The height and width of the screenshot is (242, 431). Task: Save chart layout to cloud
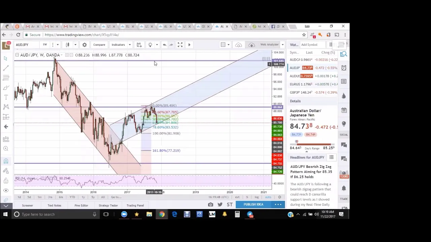tap(251, 45)
